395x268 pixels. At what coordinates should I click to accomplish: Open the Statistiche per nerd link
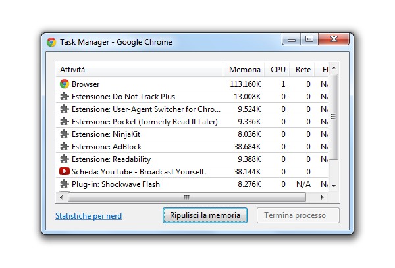pos(88,216)
